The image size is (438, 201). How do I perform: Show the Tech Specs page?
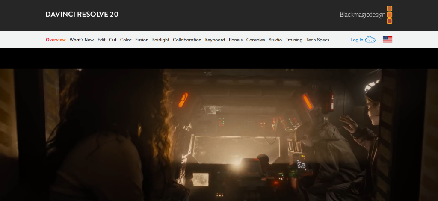(318, 40)
